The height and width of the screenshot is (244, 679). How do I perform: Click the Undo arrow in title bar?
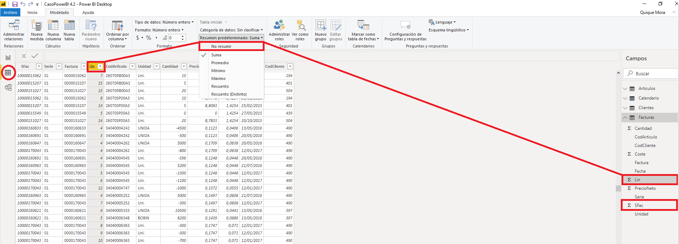[23, 4]
